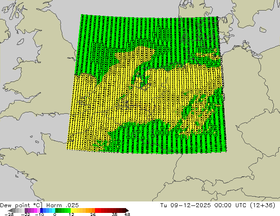The height and width of the screenshot is (216, 280).
Task: Click the green section of the color scale
Action: click(x=63, y=210)
